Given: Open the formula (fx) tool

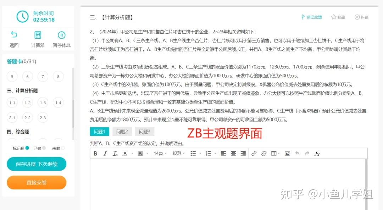Looking at the screenshot, I should [317, 153].
